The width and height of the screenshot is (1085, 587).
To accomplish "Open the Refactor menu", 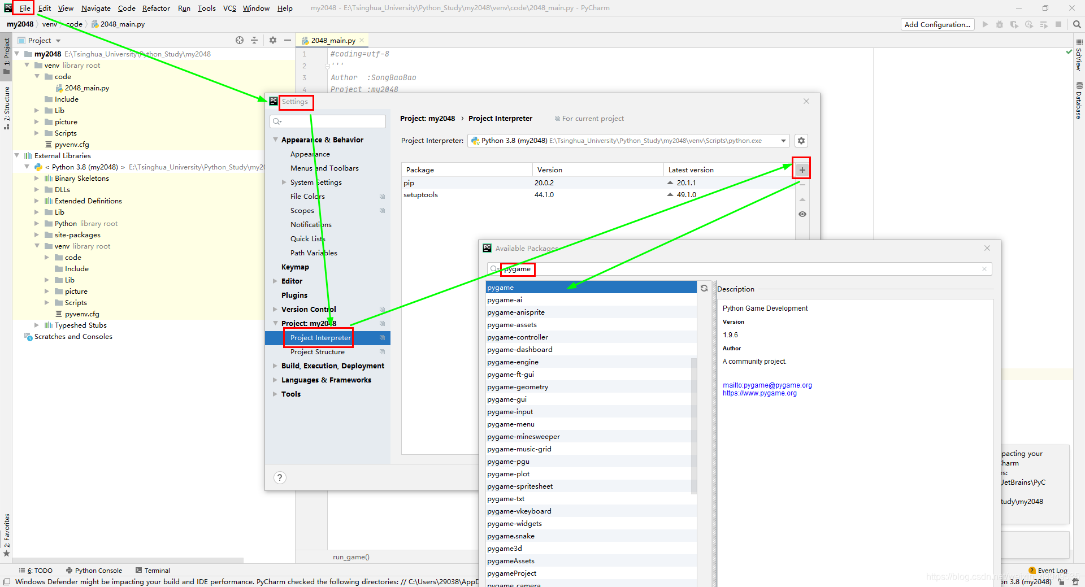I will pyautogui.click(x=156, y=8).
